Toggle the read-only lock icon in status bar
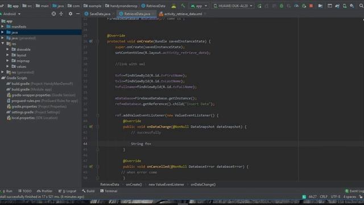This screenshot has width=364, height=205. tap(361, 196)
